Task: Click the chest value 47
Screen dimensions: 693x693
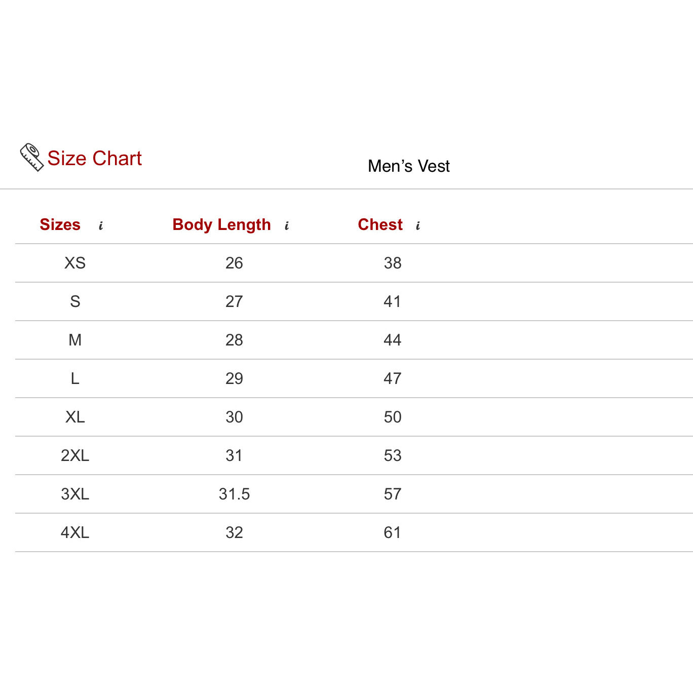Action: click(393, 379)
